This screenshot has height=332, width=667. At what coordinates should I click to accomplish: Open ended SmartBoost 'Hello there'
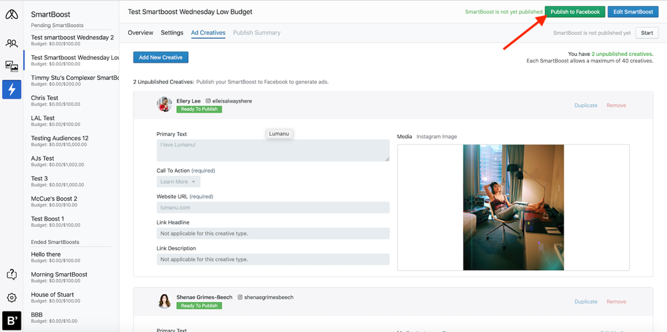click(x=71, y=257)
